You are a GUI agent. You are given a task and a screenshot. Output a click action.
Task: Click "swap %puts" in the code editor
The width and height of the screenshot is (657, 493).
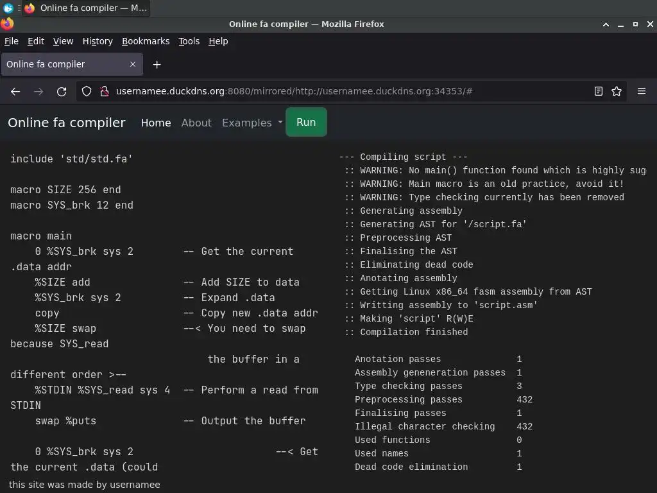point(65,421)
